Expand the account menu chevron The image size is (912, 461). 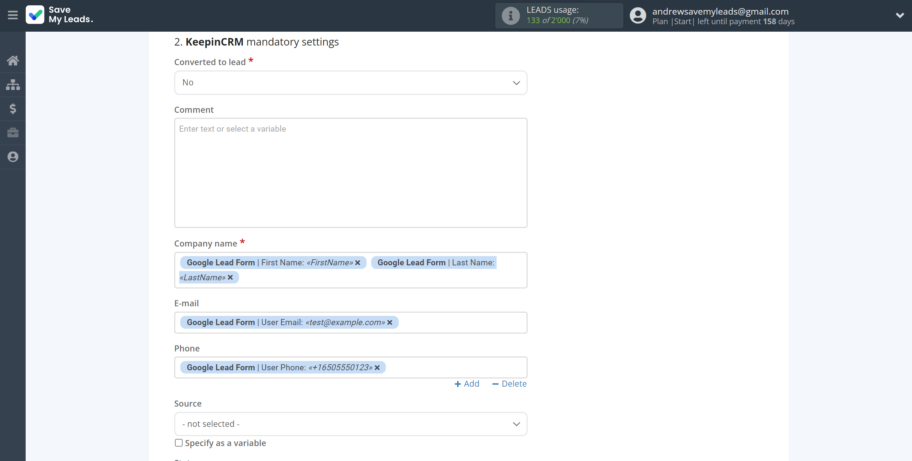(900, 15)
